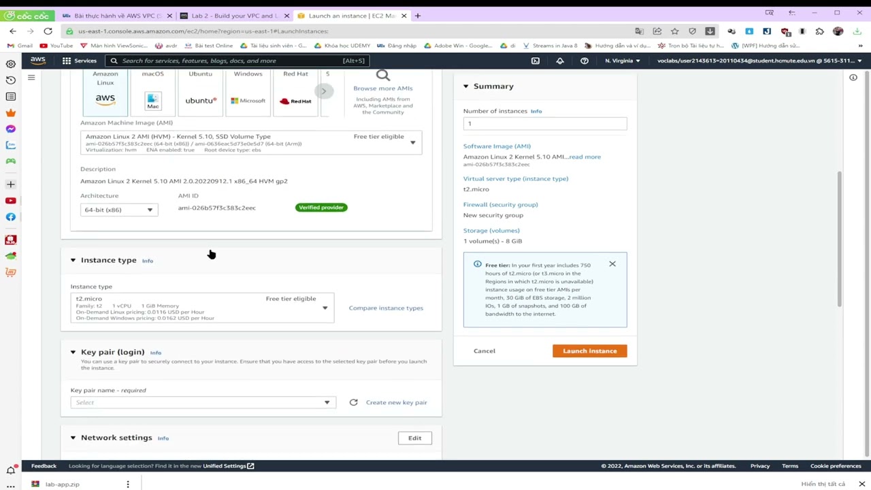Screen dimensions: 871x490
Task: Open the Key pair name select dropdown
Action: point(203,402)
